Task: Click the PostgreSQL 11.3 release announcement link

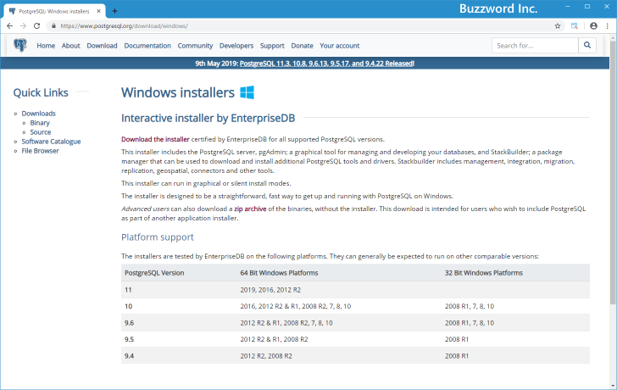Action: (327, 64)
